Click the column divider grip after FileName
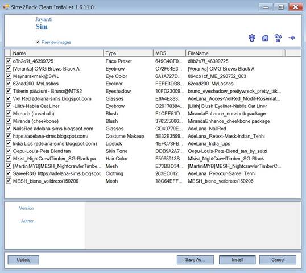The width and height of the screenshot is (306, 273). click(284, 53)
